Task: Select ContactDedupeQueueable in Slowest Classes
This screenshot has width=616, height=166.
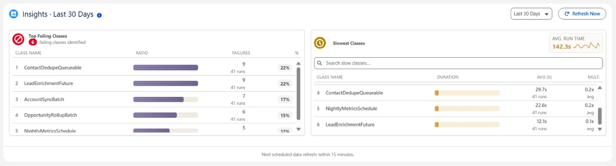Action: 354,93
